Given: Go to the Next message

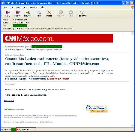Looking at the screenshot, I should pos(71,13).
